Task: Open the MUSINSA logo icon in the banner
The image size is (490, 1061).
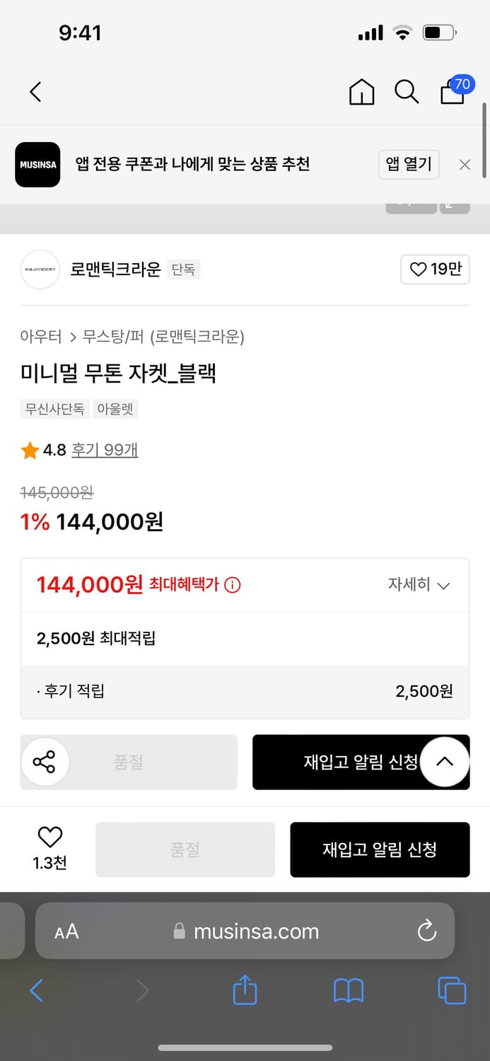Action: (37, 164)
